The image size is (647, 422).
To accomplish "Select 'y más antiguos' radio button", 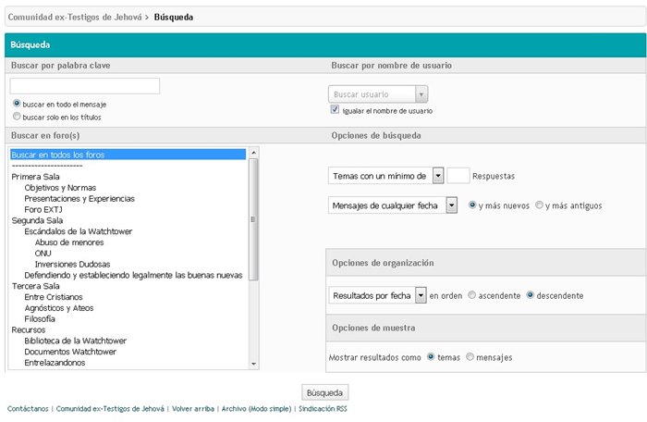I will coord(541,205).
